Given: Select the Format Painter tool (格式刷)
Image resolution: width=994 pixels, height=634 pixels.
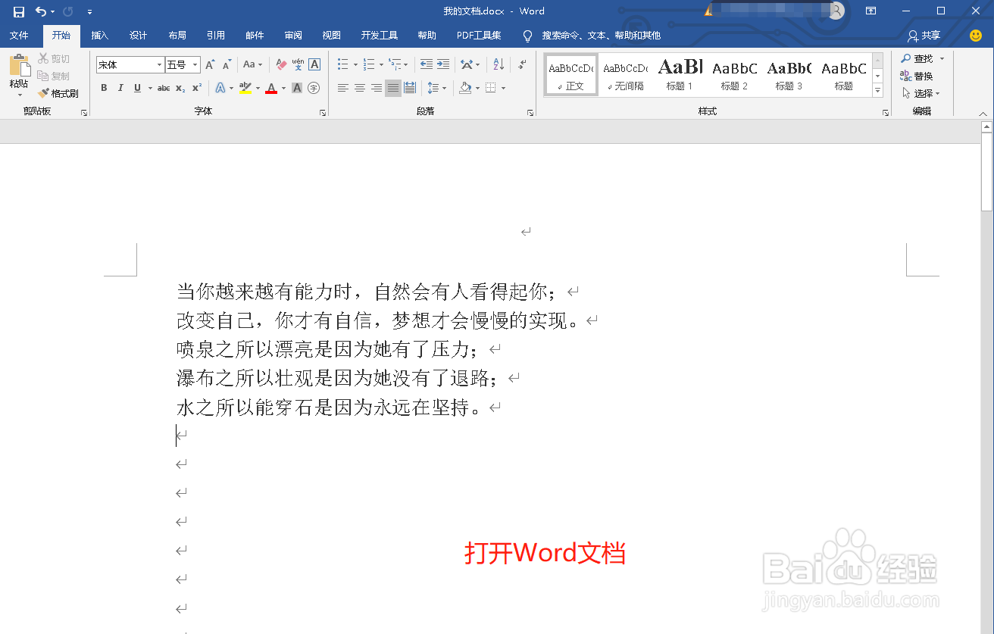Looking at the screenshot, I should point(61,92).
